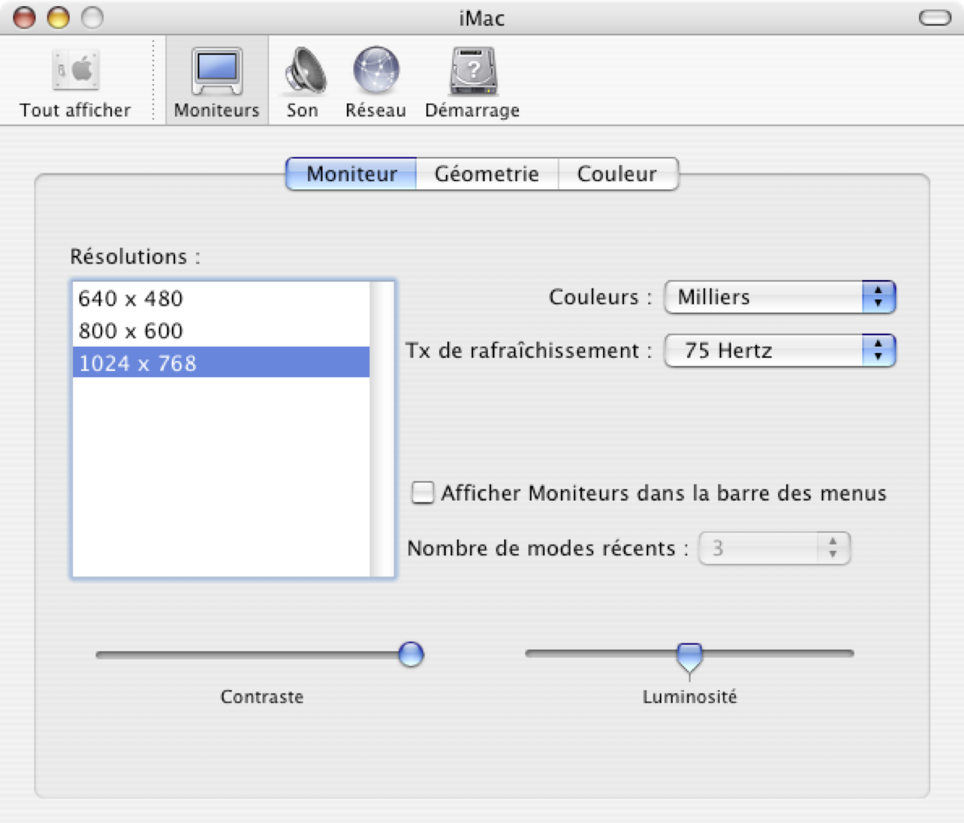Select 1024 x 768 resolution
The width and height of the screenshot is (964, 823).
click(x=221, y=362)
